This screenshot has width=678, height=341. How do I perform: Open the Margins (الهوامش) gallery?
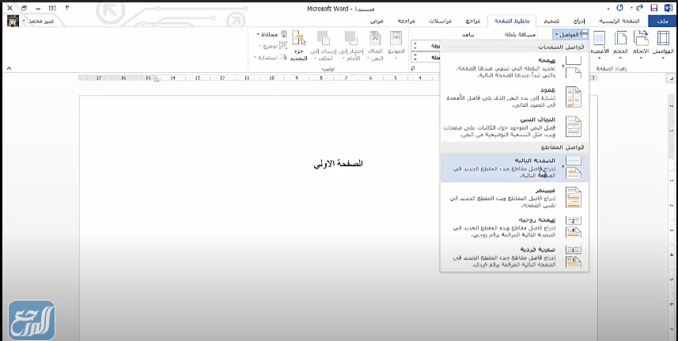pyautogui.click(x=662, y=45)
